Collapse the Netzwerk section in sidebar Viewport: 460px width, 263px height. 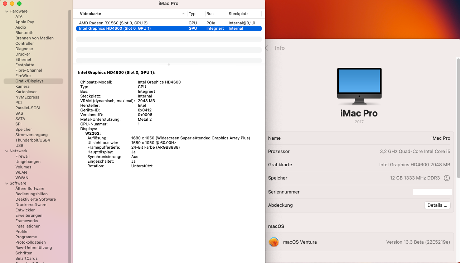point(6,151)
